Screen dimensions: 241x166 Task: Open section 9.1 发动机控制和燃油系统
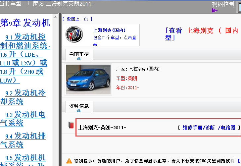[25, 58]
